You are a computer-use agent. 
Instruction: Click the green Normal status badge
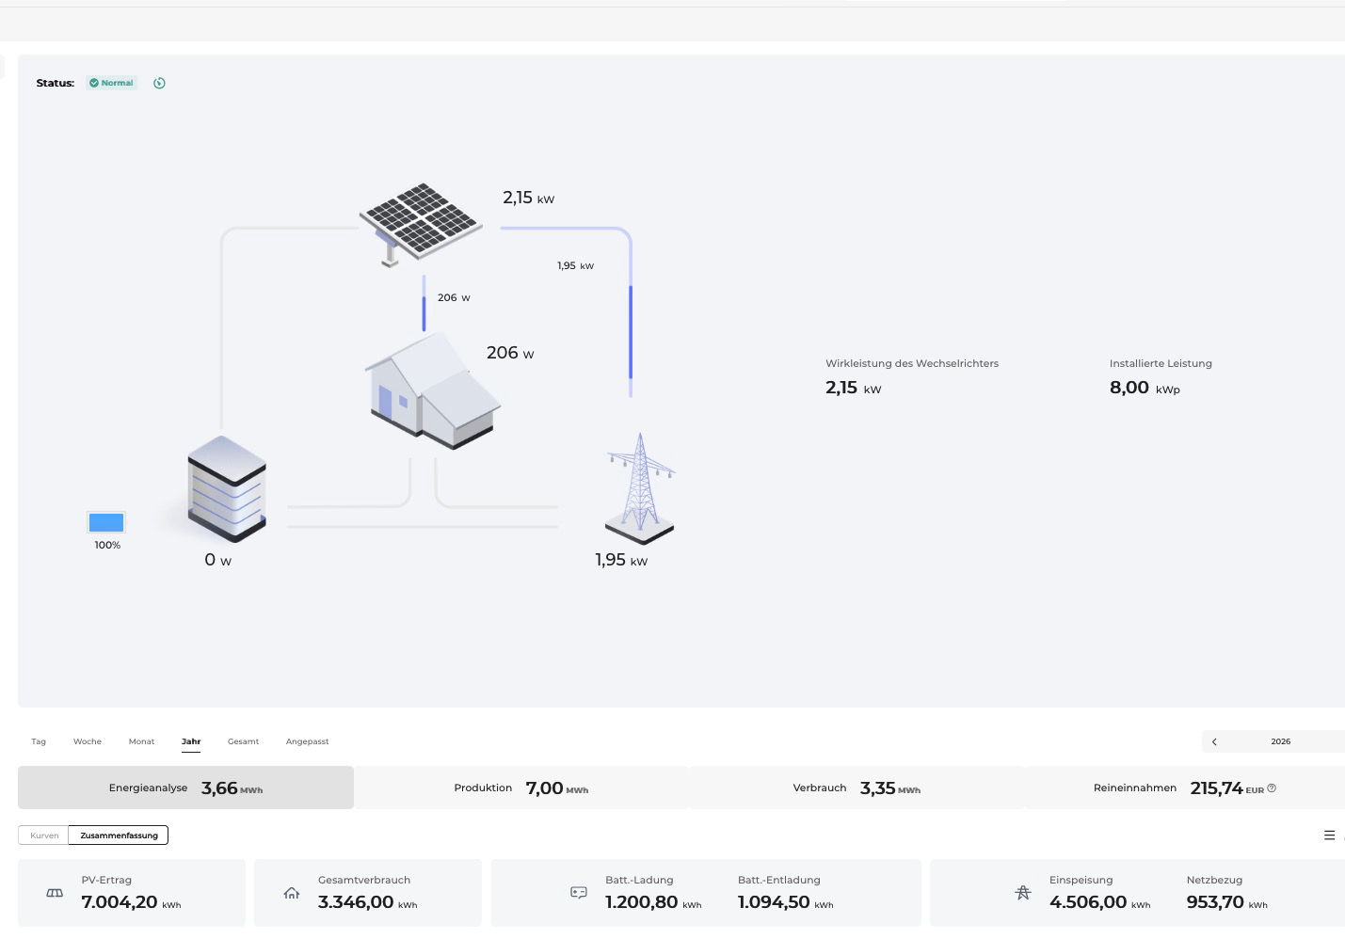pyautogui.click(x=111, y=83)
